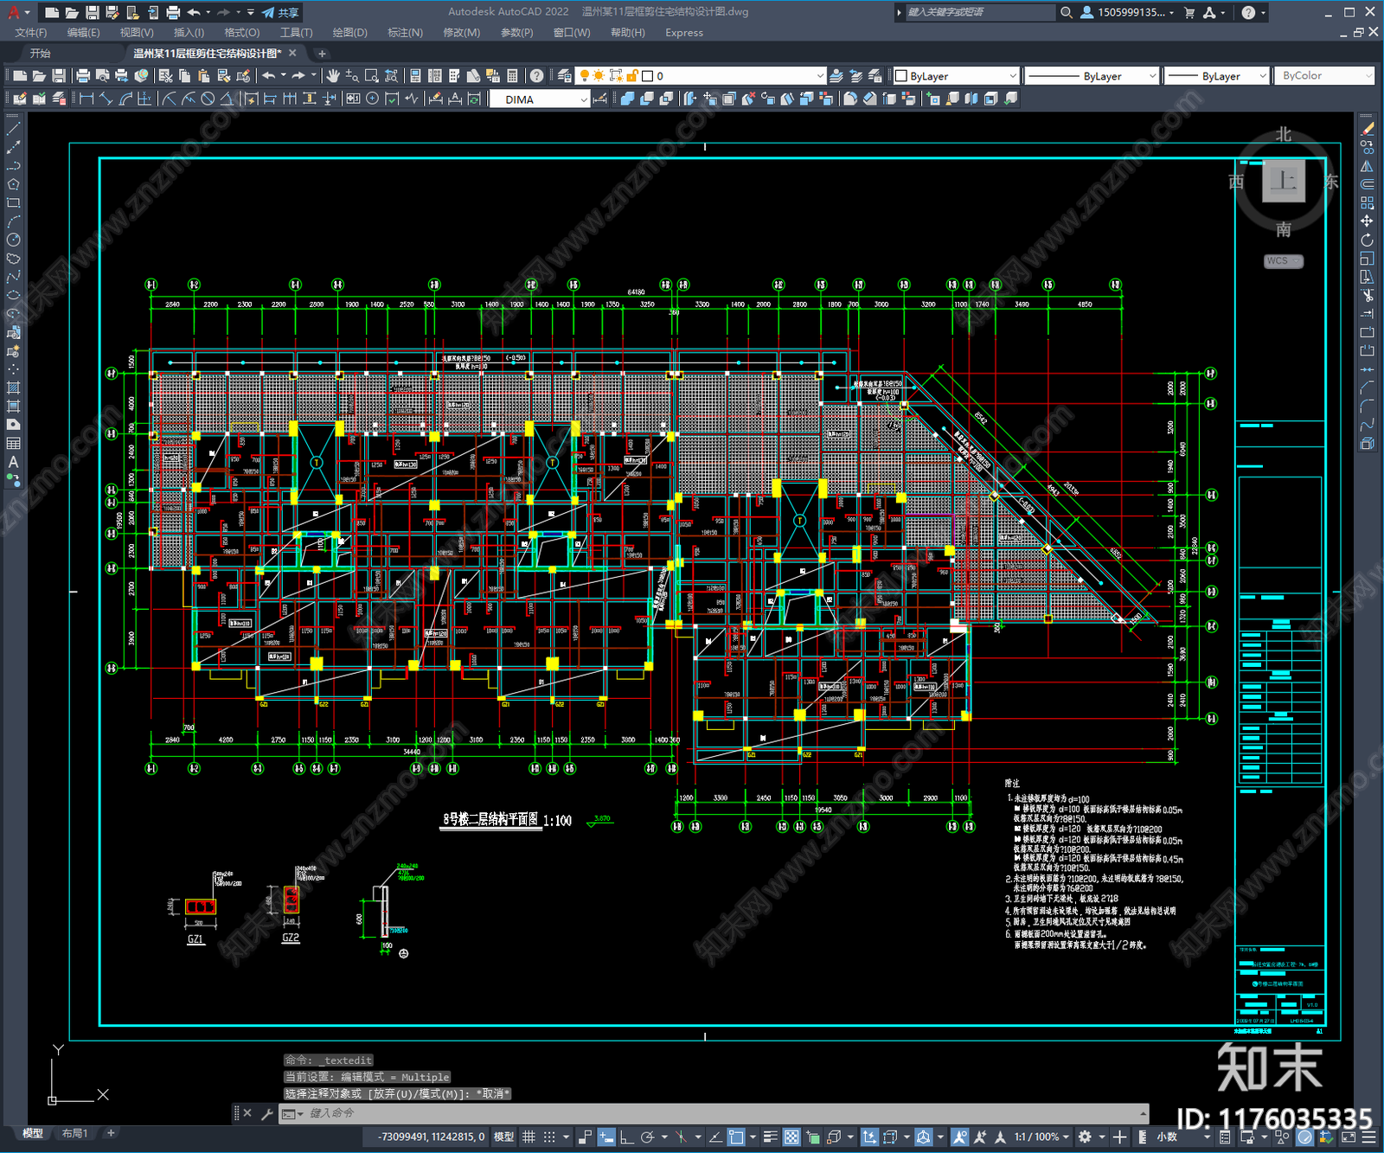
Task: Switch to the 布局1 layout tab
Action: [75, 1133]
